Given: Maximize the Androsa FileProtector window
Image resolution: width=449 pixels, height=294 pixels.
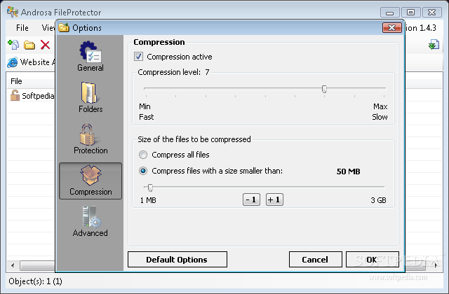Looking at the screenshot, I should coord(410,13).
